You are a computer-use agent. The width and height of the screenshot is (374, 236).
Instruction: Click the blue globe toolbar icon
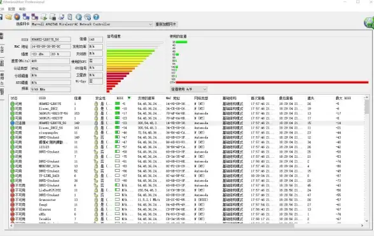click(79, 17)
